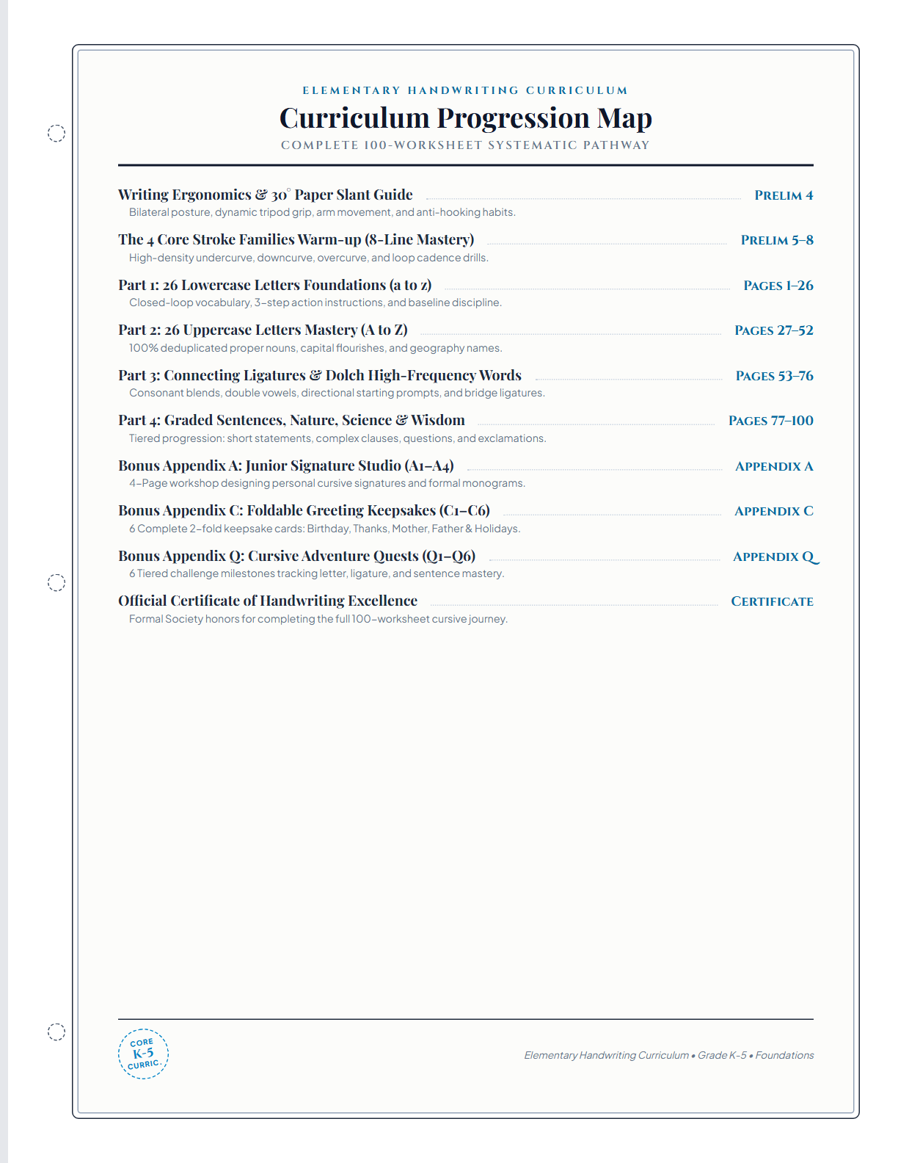Click the 'Pages 53–76' page reference
The width and height of the screenshot is (898, 1163).
(x=775, y=376)
